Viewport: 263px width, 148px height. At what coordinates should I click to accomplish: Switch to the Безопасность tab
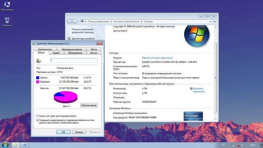click(45, 49)
